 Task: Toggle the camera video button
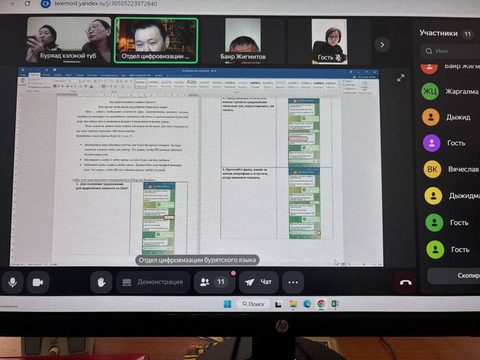[38, 282]
